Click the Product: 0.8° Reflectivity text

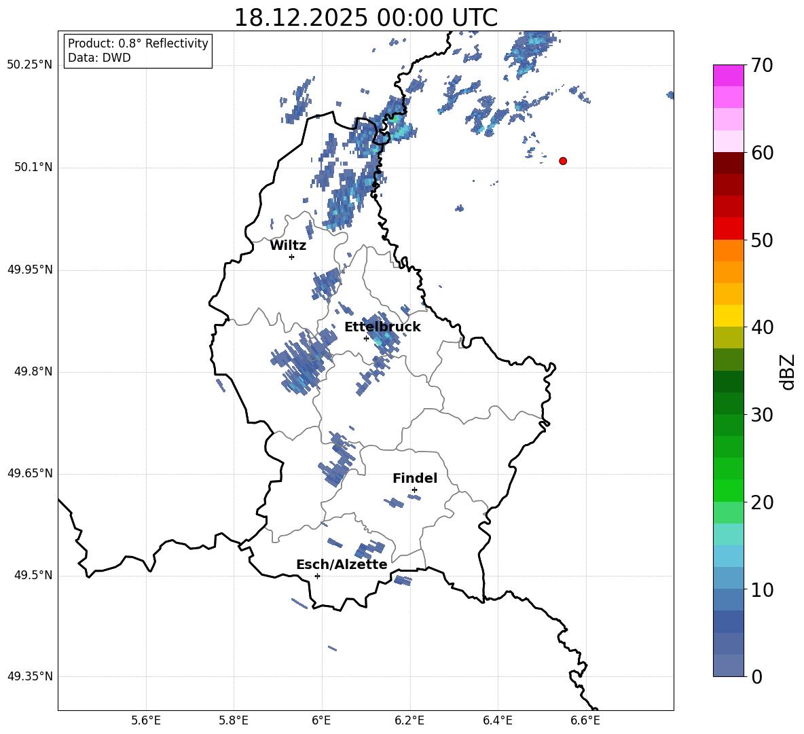(138, 43)
